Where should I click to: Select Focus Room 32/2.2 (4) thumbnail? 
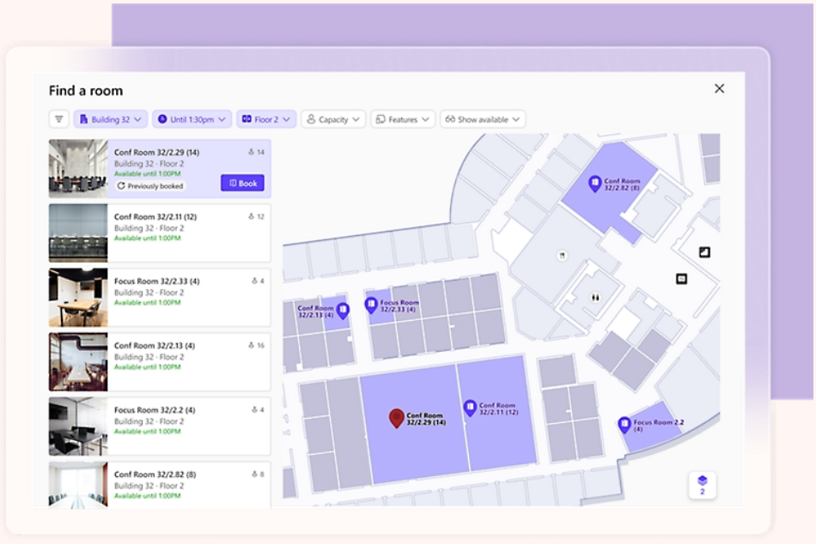pos(78,426)
